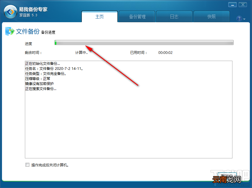Click the log line 镜像没有加密保护
Viewport: 252px width, 188px height.
point(39,83)
